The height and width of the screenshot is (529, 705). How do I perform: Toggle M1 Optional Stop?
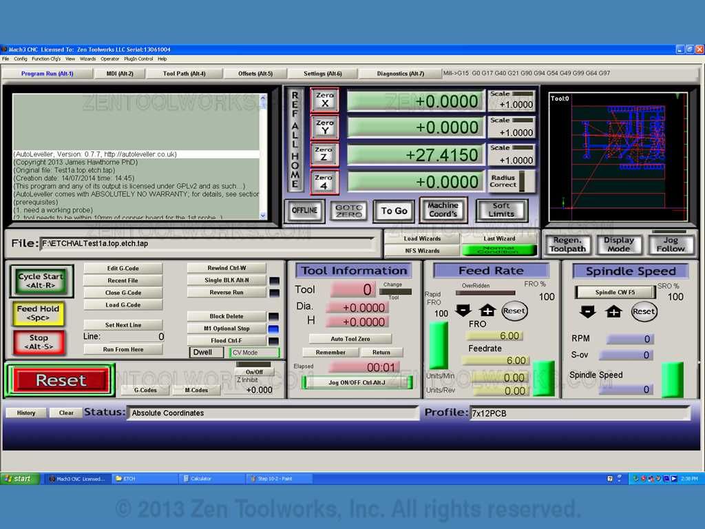pyautogui.click(x=227, y=329)
